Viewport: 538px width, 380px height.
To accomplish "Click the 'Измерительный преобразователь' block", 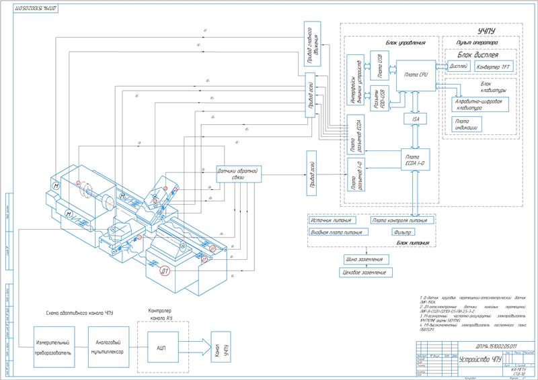I will (54, 347).
